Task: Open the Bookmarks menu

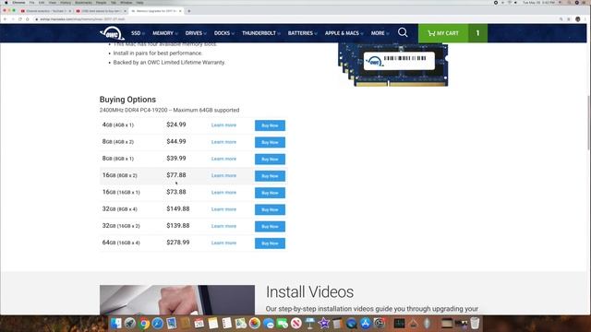Action: click(x=83, y=2)
